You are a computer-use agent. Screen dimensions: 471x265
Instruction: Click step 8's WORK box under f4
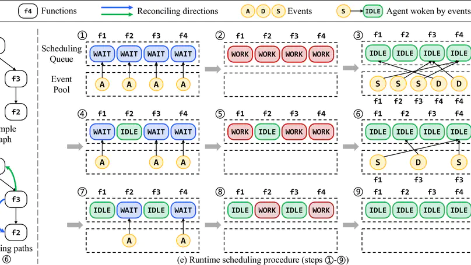click(321, 210)
